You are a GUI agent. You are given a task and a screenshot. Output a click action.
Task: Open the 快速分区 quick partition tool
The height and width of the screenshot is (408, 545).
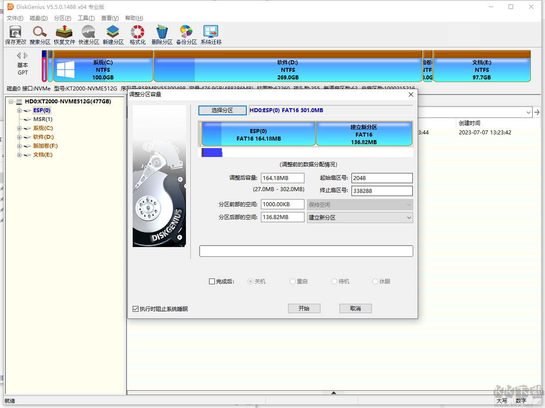click(89, 35)
